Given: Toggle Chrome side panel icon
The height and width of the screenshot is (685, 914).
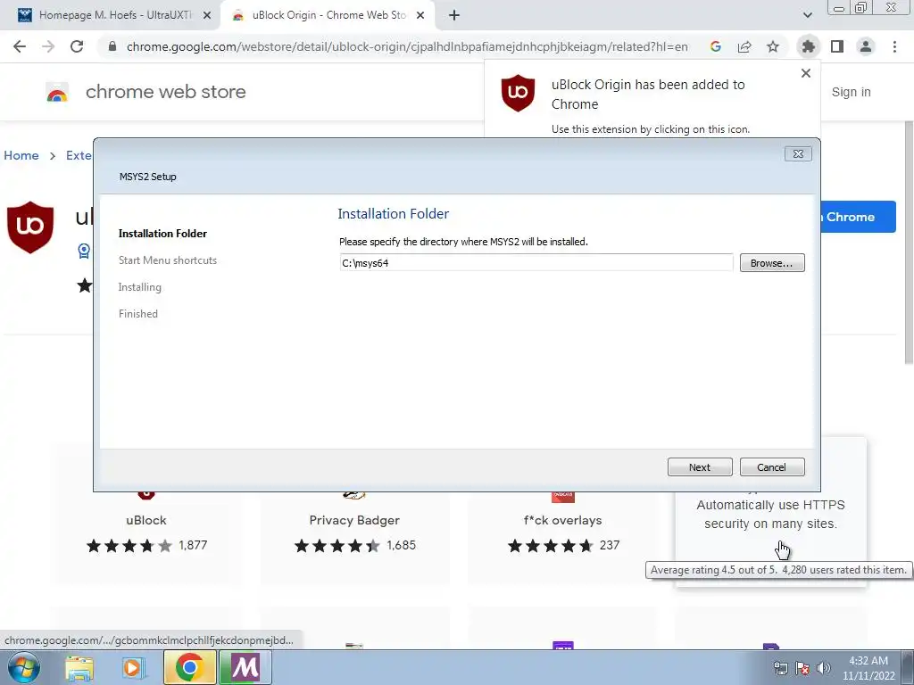Looking at the screenshot, I should (837, 46).
